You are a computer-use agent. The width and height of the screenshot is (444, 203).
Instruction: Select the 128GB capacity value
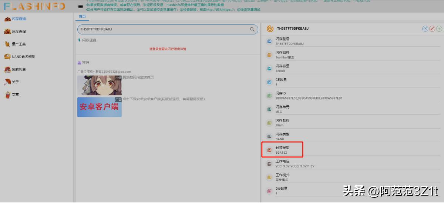tap(280, 71)
